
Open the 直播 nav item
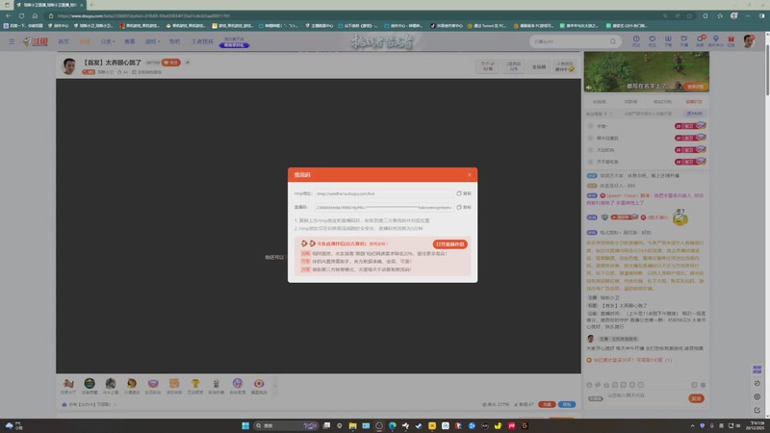[x=86, y=41]
